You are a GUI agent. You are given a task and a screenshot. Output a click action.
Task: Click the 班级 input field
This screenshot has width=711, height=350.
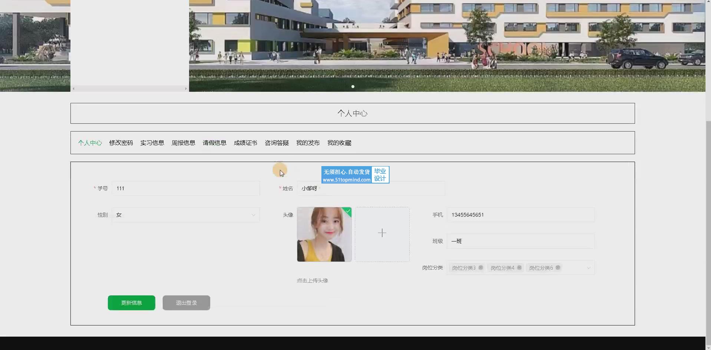(x=521, y=241)
